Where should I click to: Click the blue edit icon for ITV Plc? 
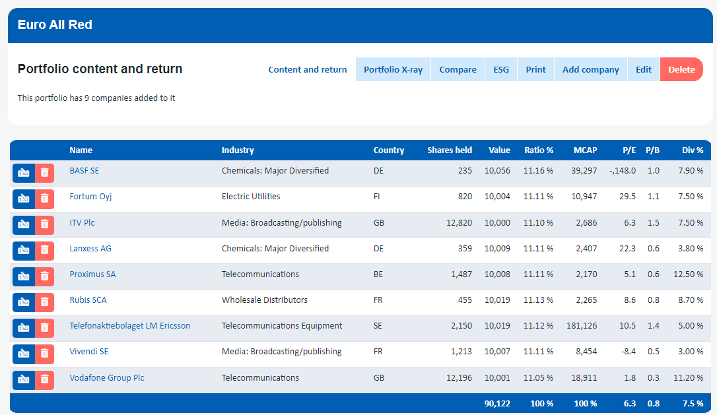coord(24,224)
